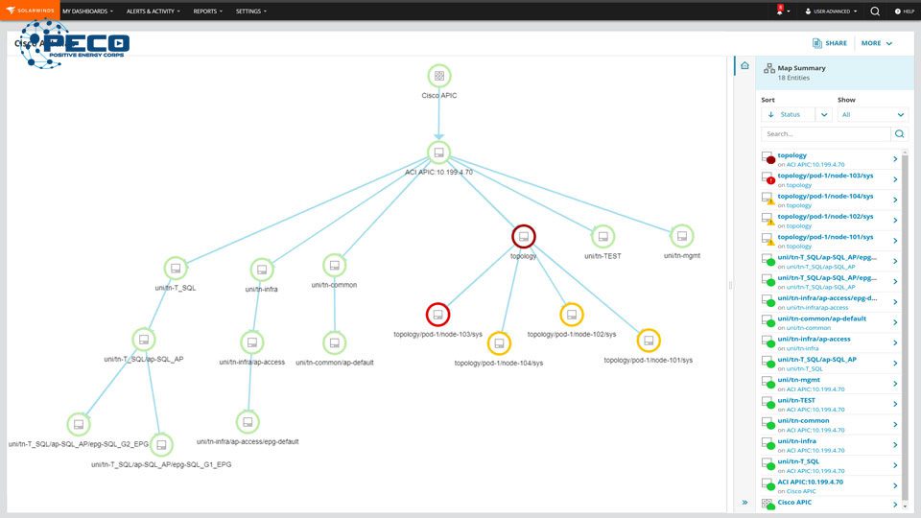The height and width of the screenshot is (518, 921).
Task: Select the ACI APIC:10.199.4.70 map node
Action: point(438,153)
